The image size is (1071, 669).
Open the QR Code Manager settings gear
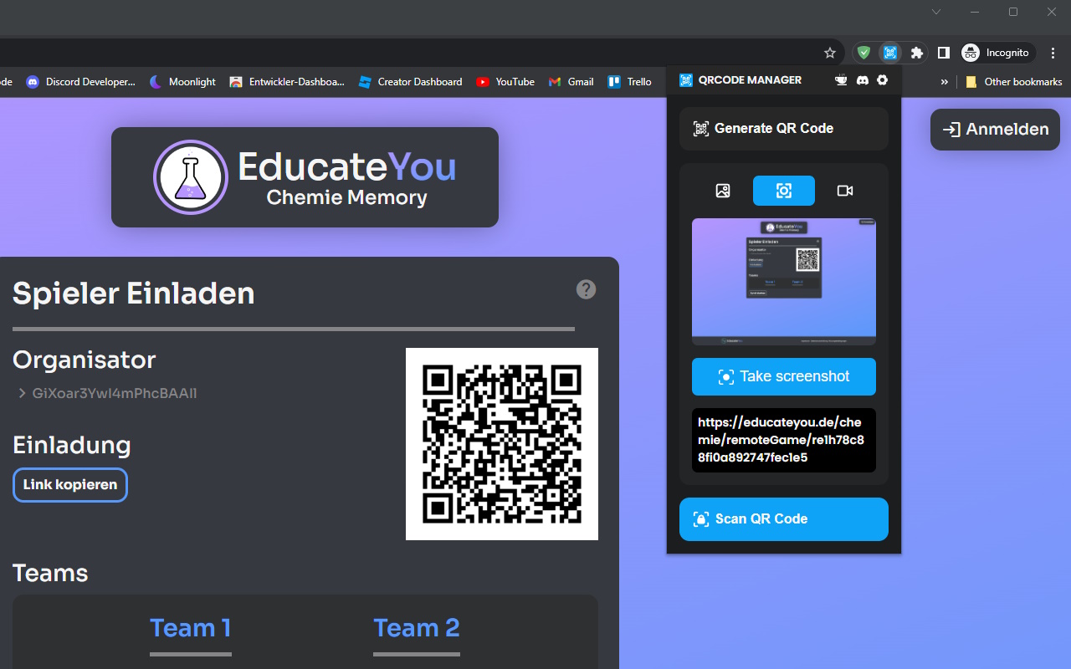pyautogui.click(x=882, y=79)
